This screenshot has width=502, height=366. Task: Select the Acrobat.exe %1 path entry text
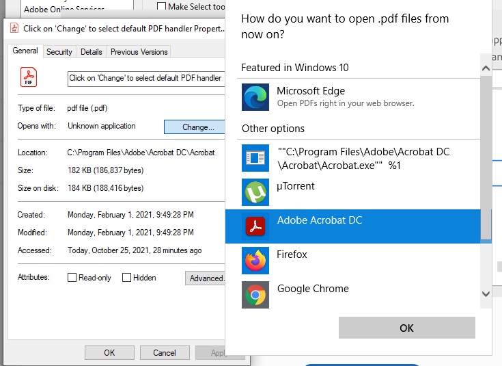(x=363, y=159)
